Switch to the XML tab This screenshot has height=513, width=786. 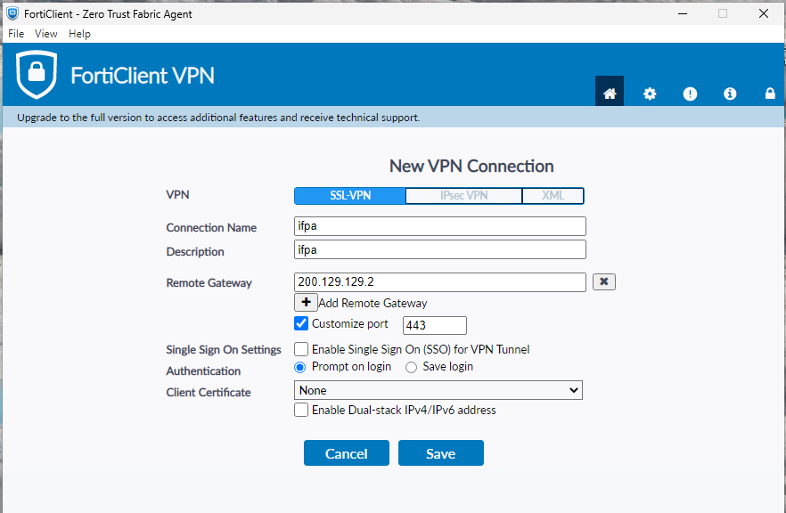pyautogui.click(x=553, y=195)
